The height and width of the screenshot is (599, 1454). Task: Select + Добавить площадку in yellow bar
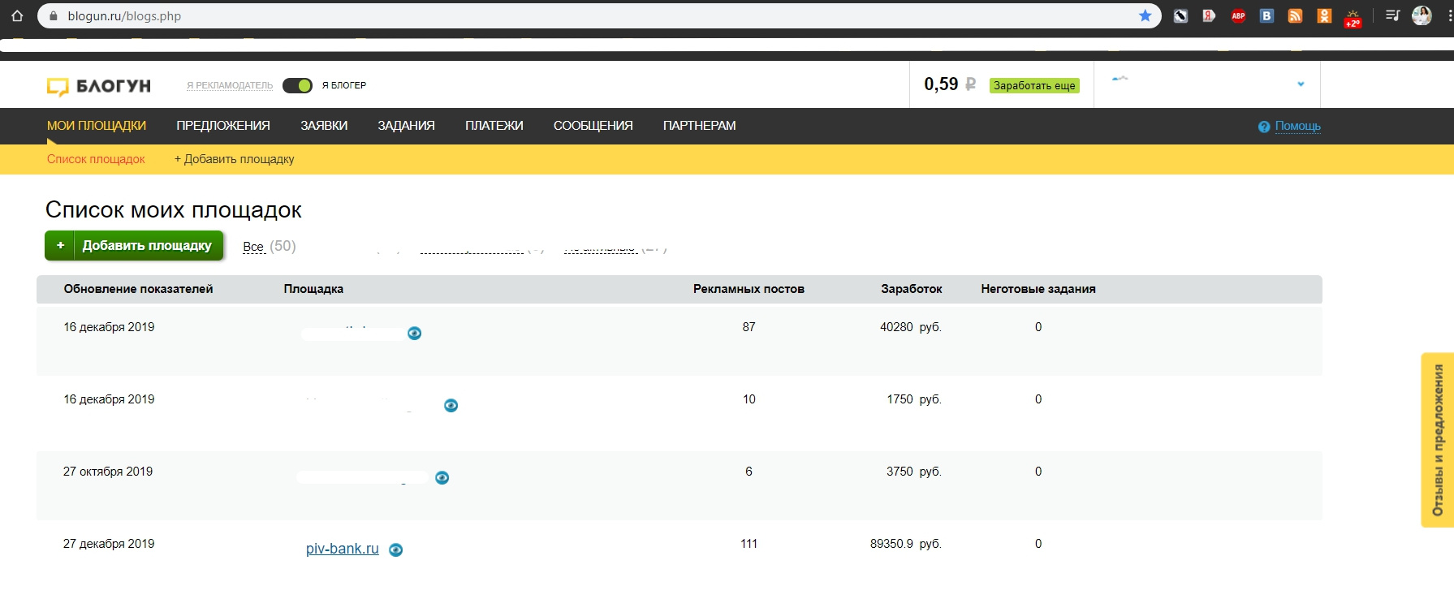click(235, 159)
